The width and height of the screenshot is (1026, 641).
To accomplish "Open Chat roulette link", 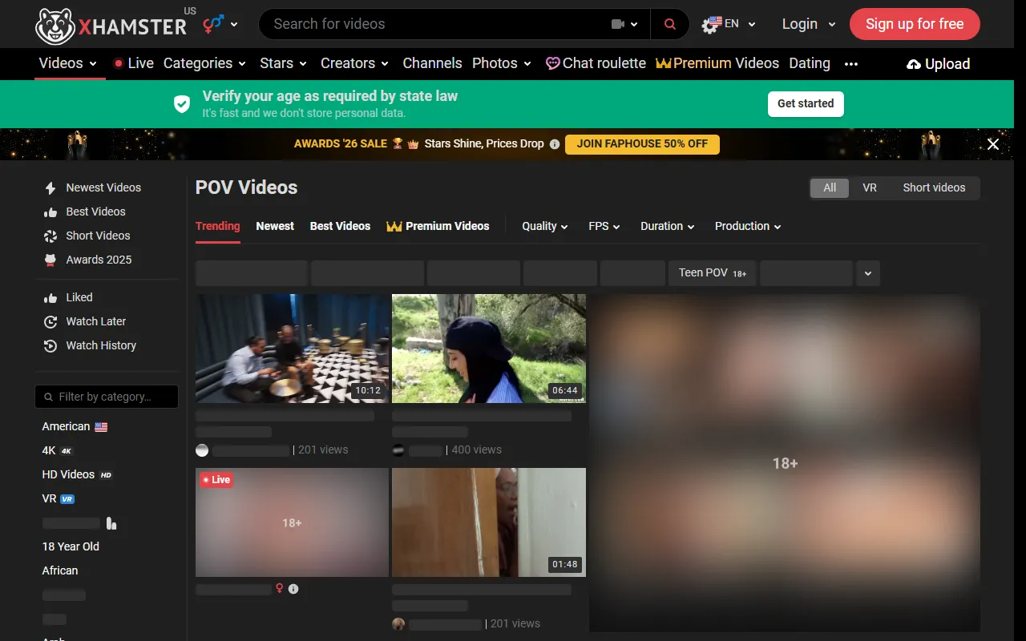I will coord(596,63).
